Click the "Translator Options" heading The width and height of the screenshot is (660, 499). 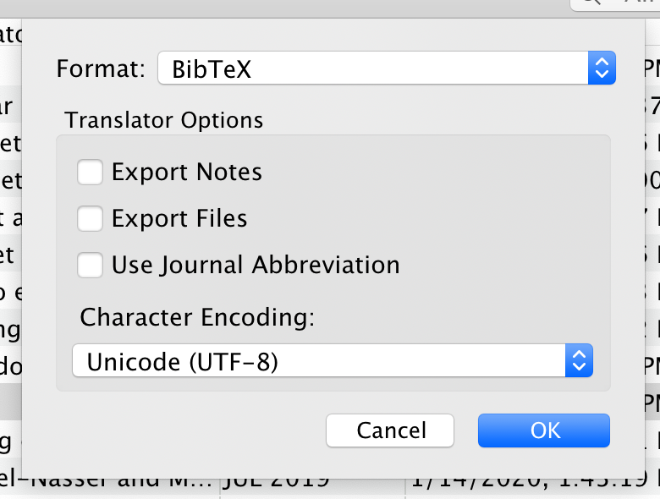[163, 120]
